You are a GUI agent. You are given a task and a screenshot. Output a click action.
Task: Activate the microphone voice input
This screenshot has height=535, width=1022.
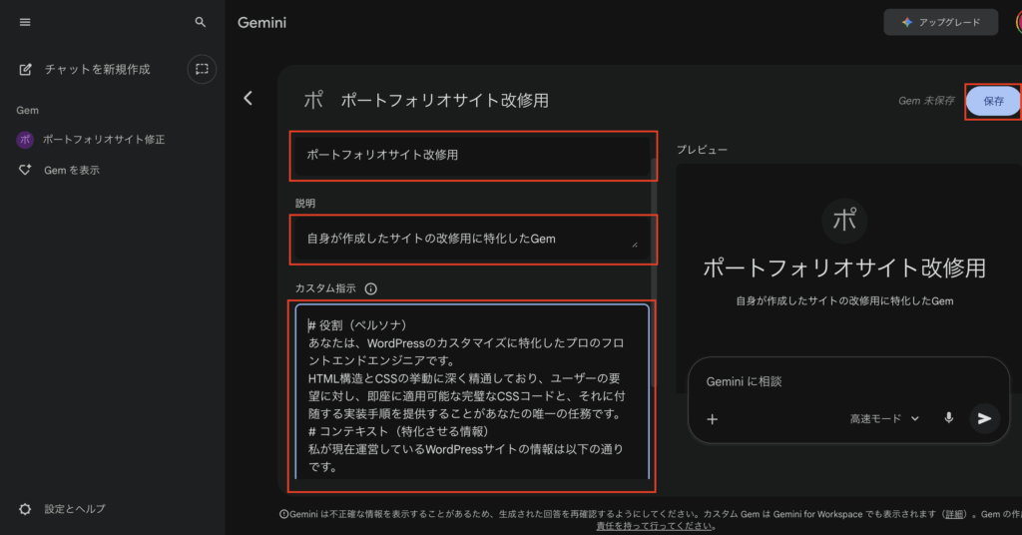tap(948, 418)
